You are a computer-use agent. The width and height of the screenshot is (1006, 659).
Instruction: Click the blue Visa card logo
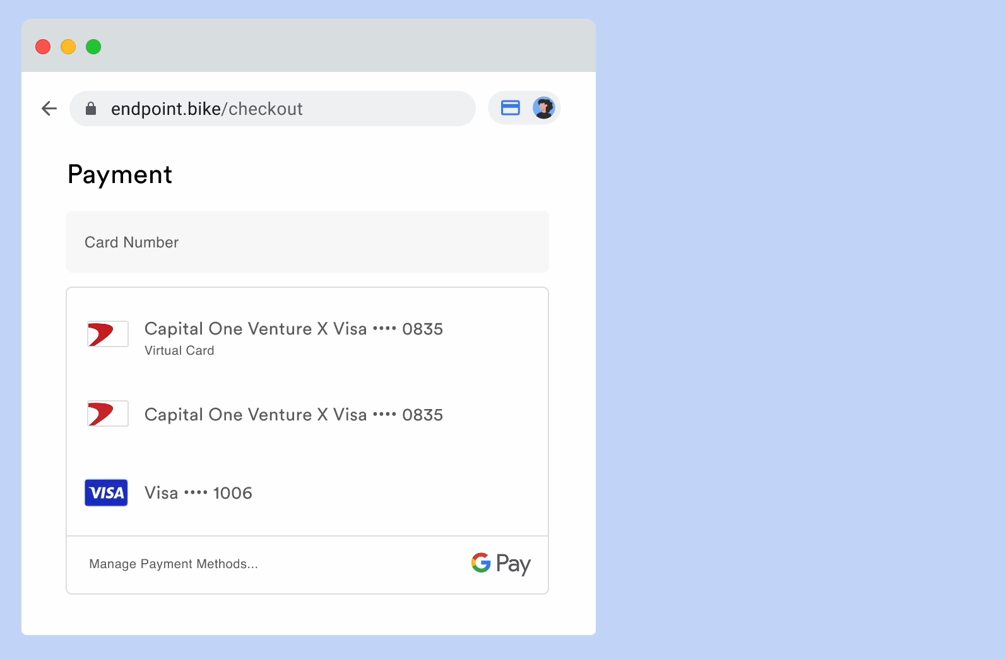[106, 492]
